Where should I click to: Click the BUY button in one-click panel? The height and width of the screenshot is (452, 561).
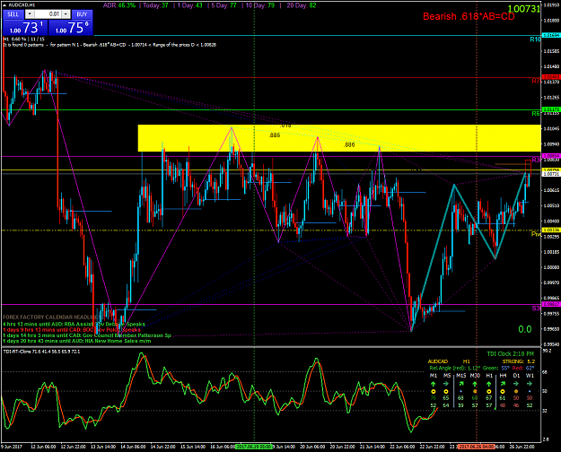[x=82, y=14]
